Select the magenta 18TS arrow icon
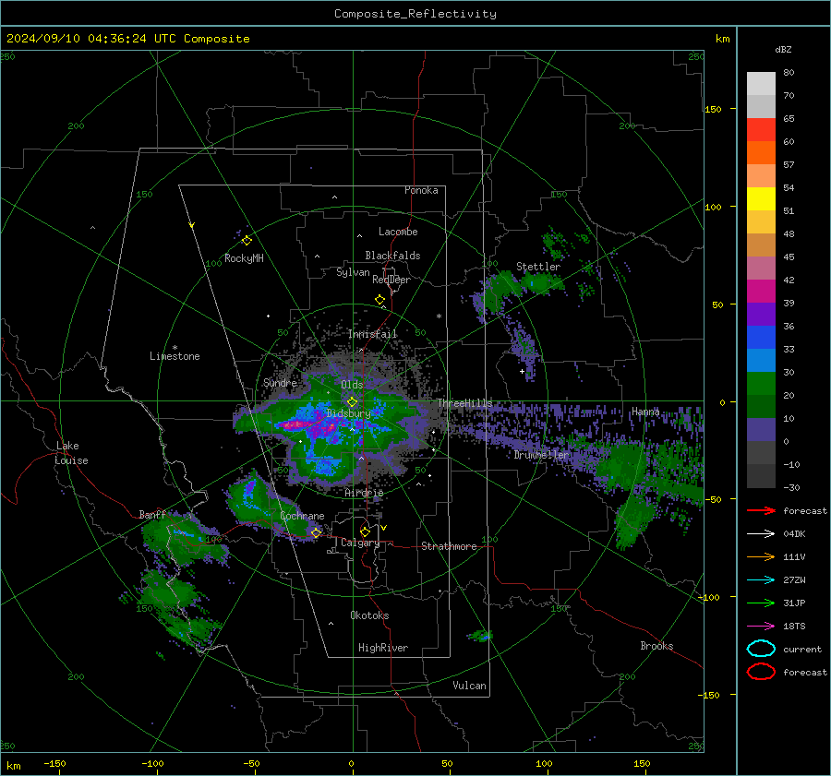Viewport: 831px width, 776px height. tap(761, 627)
